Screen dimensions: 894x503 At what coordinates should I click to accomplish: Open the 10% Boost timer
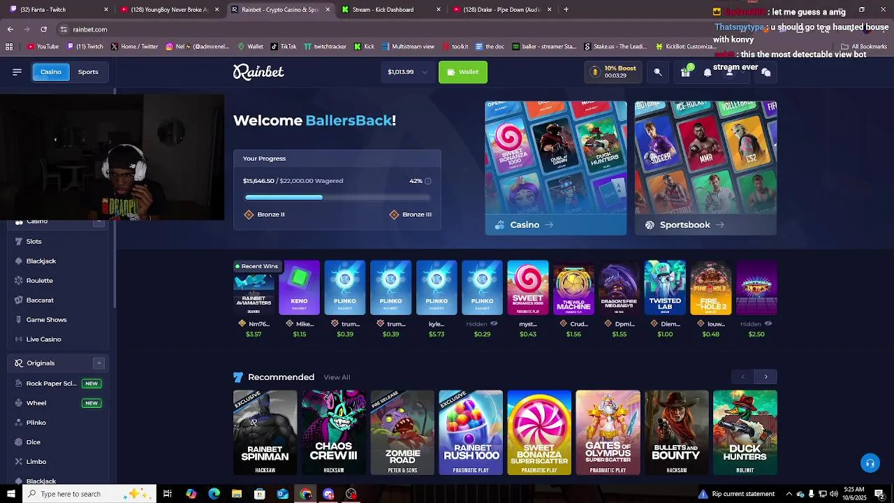[613, 72]
